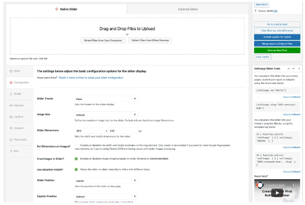Screen dimensions: 305x205
Task: Open the Pinterest settings tab
Action: pos(20,128)
